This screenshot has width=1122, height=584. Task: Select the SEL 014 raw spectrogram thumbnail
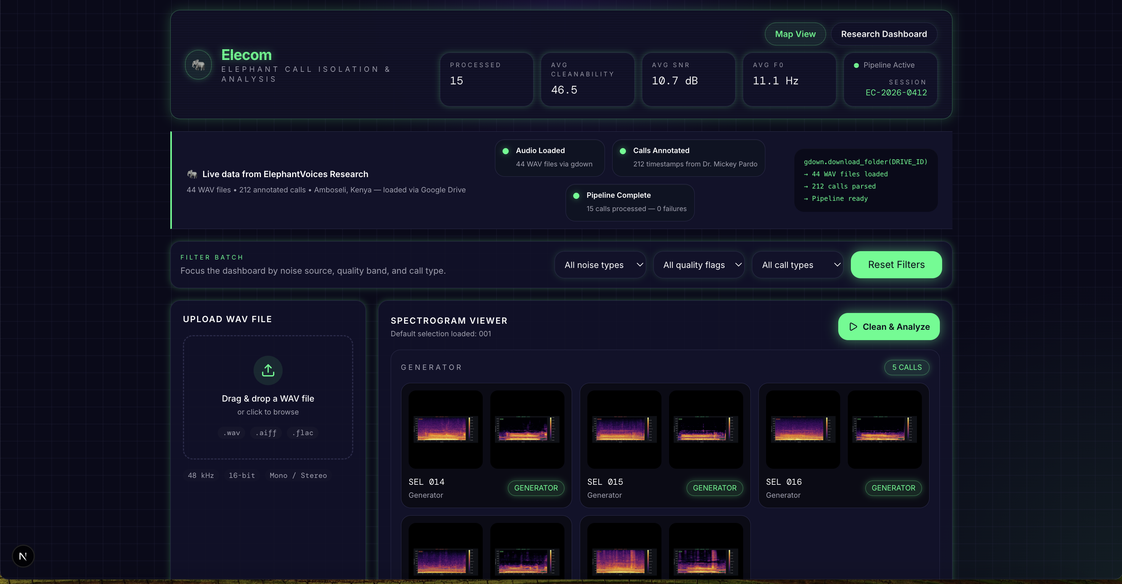coord(445,429)
